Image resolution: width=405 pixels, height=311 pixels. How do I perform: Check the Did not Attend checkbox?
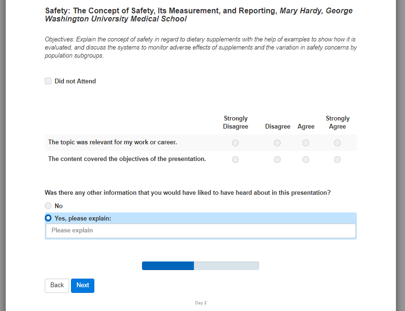[48, 81]
